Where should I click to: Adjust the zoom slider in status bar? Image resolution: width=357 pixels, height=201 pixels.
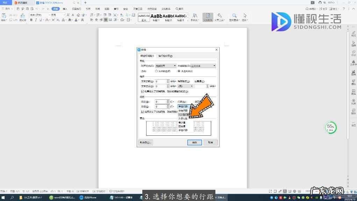[x=327, y=191]
